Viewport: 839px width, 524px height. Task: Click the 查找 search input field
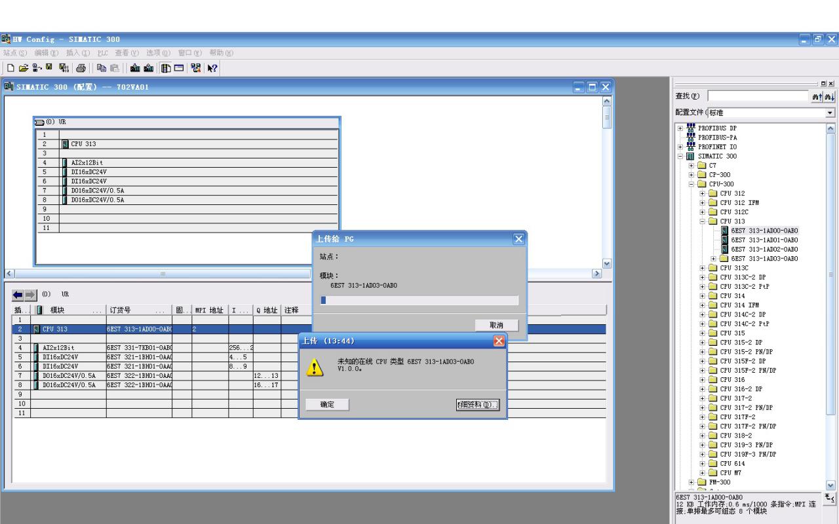click(759, 96)
